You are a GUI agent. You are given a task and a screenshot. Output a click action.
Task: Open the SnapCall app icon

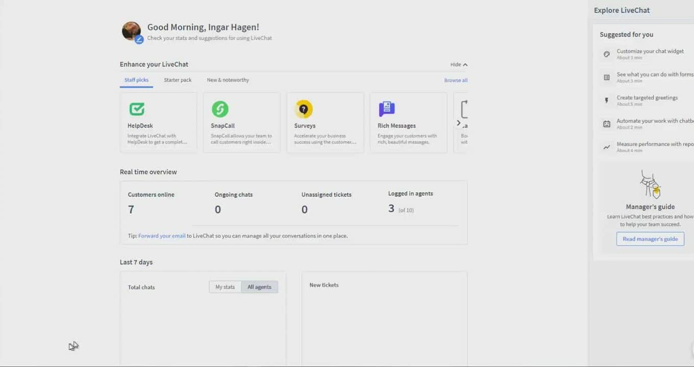point(220,109)
